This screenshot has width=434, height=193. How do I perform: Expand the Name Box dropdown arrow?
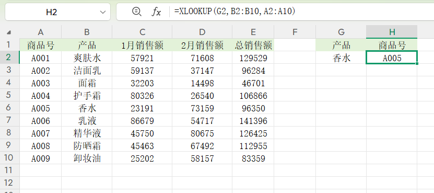(103, 12)
